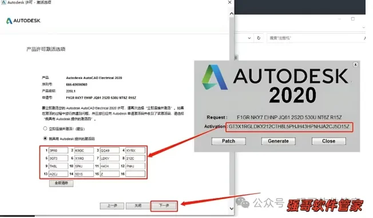Click the product name Autodesk AutoCAD Electrical 2020
373x218 pixels.
[x=94, y=78]
